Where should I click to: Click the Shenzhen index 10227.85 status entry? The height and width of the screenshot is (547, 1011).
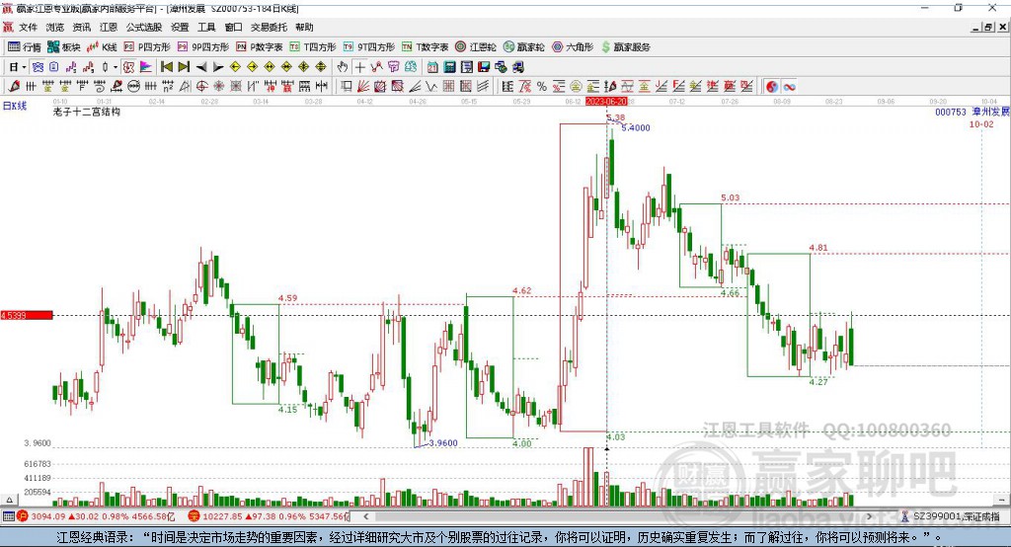(269, 516)
